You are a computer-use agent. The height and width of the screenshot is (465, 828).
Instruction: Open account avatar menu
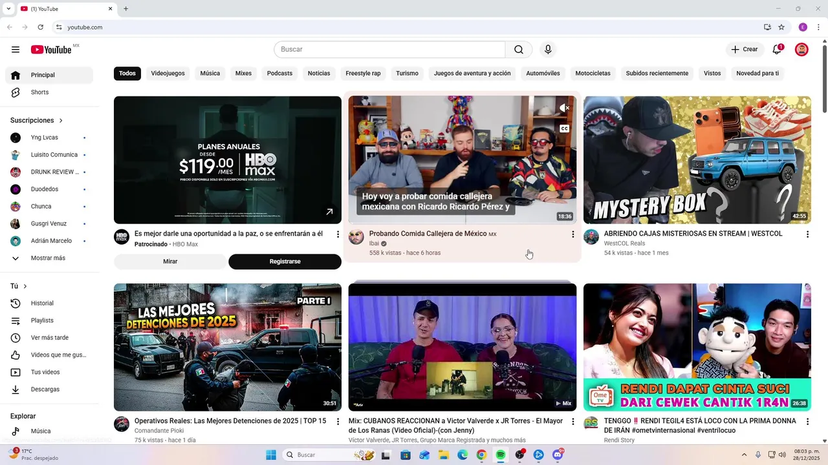coord(801,50)
